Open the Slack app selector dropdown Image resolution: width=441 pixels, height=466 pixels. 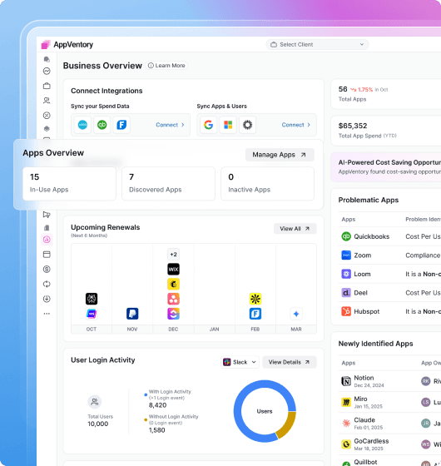240,362
